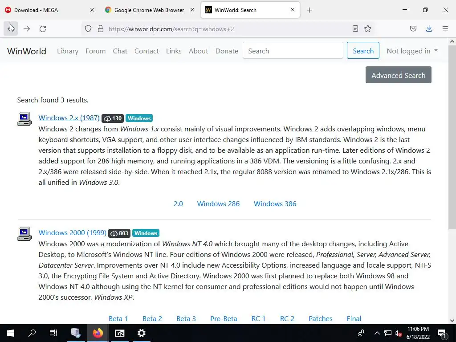
Task: Open the Windows 2000 (1999) result link
Action: (x=73, y=232)
